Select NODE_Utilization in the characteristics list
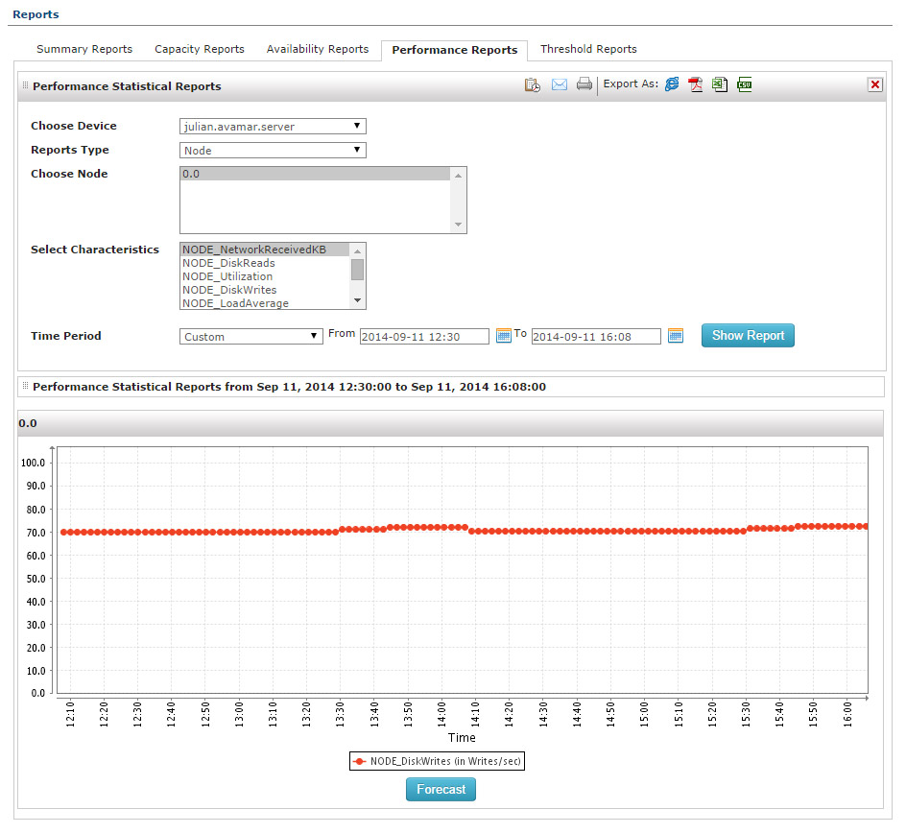 point(227,276)
